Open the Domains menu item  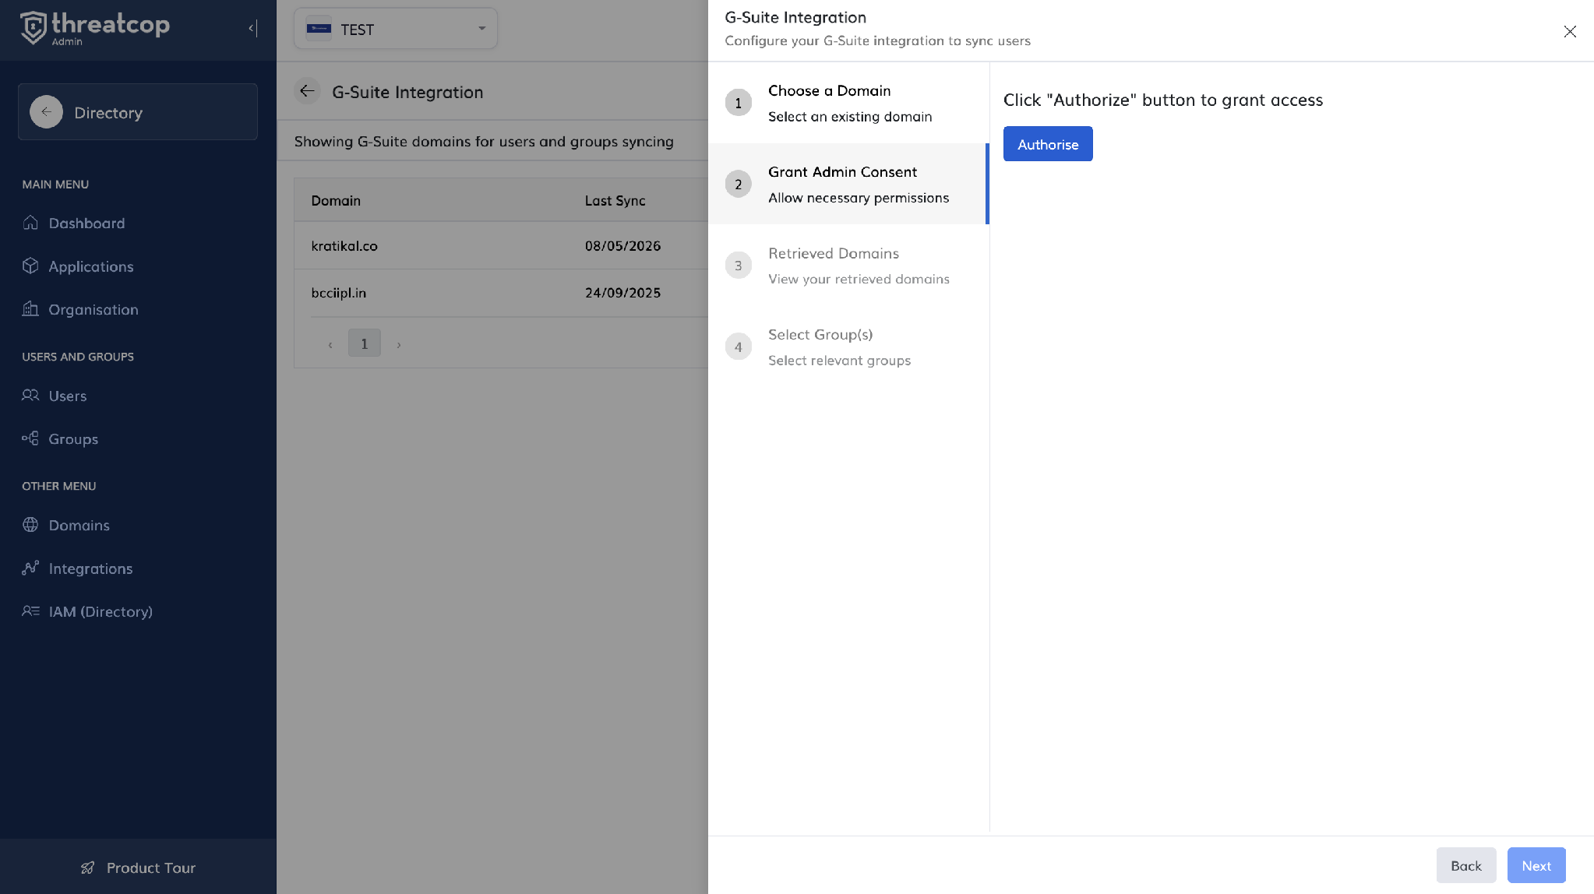79,526
